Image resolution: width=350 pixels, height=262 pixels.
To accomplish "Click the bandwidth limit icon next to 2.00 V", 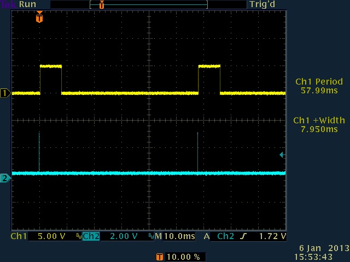I will coord(151,236).
